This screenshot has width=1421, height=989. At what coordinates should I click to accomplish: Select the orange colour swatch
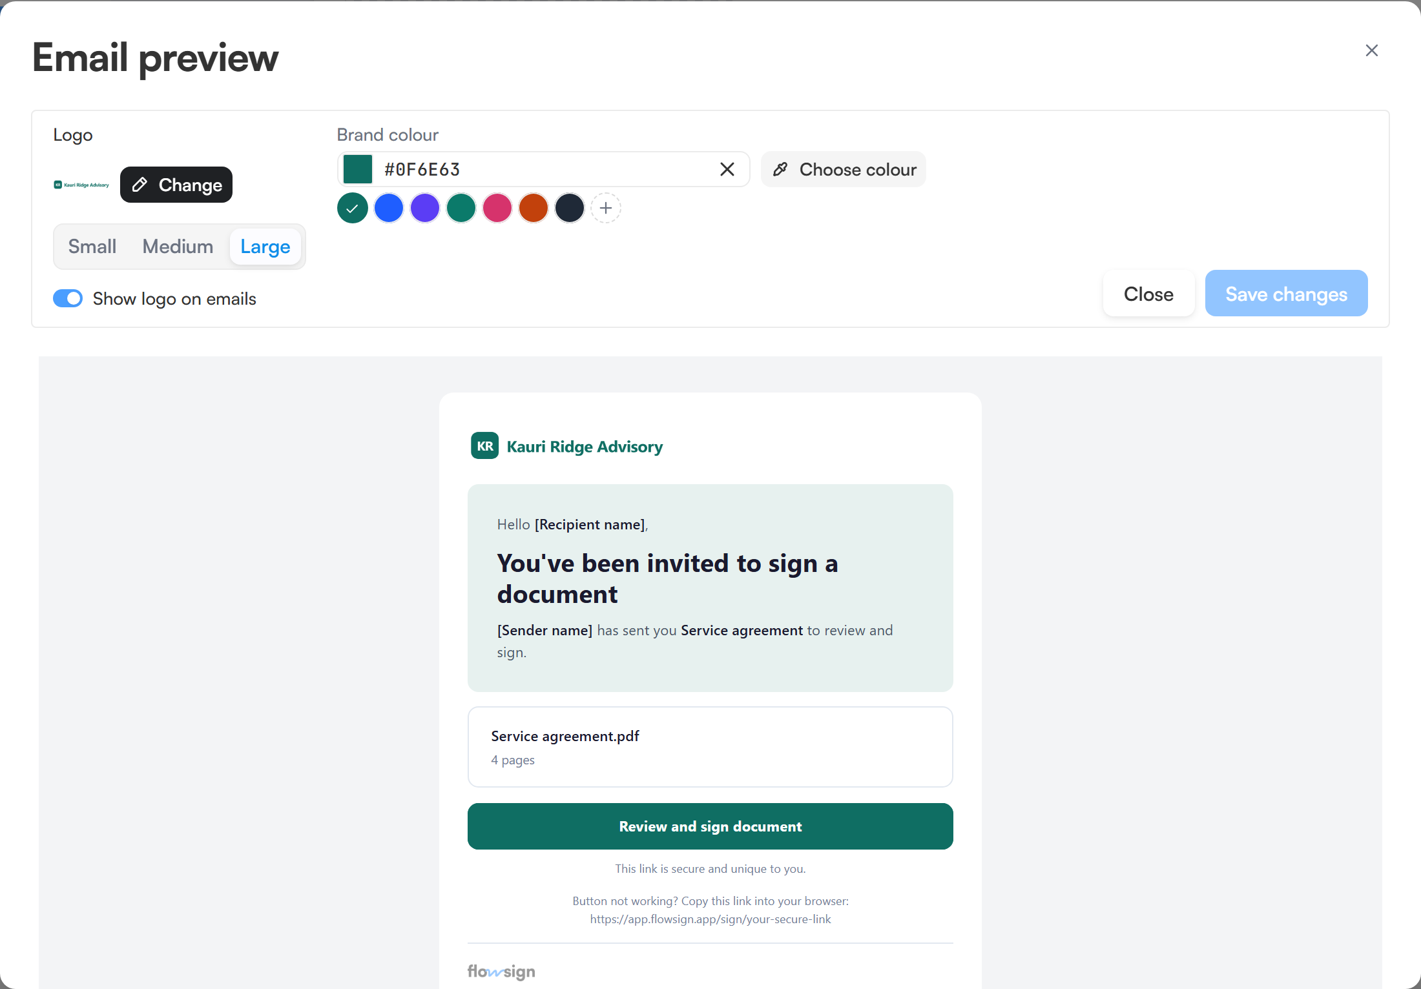tap(534, 208)
